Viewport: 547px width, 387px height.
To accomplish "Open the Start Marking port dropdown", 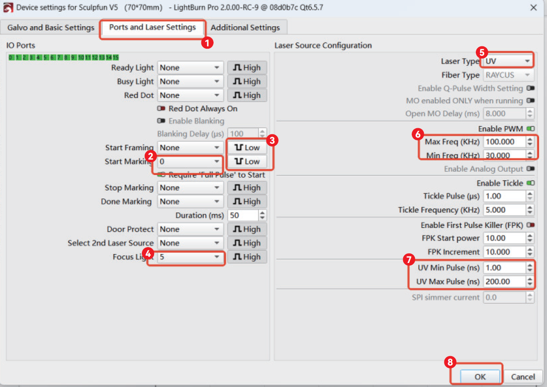I will tap(189, 161).
